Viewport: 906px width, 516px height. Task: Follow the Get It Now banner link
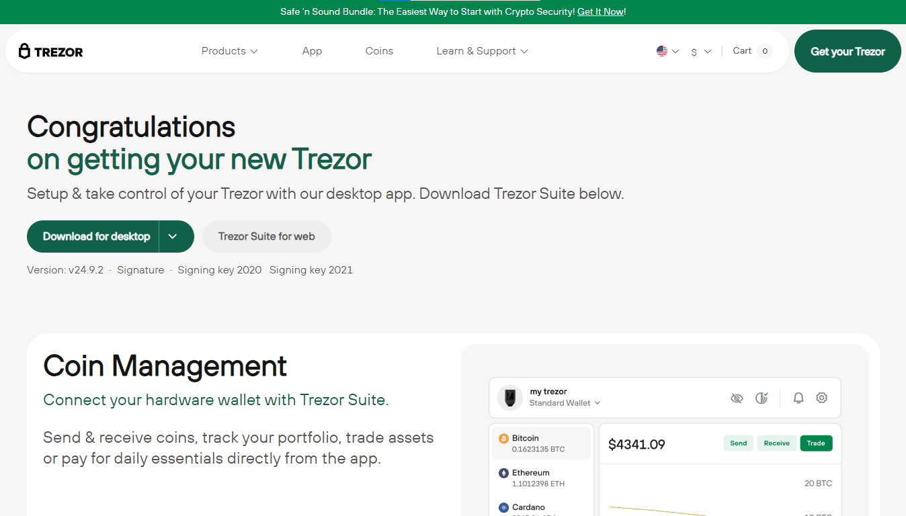[600, 12]
